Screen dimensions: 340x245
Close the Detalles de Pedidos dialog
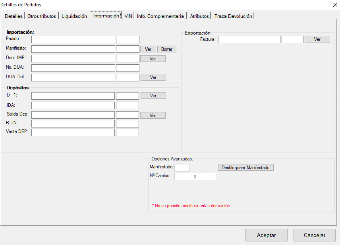point(334,5)
